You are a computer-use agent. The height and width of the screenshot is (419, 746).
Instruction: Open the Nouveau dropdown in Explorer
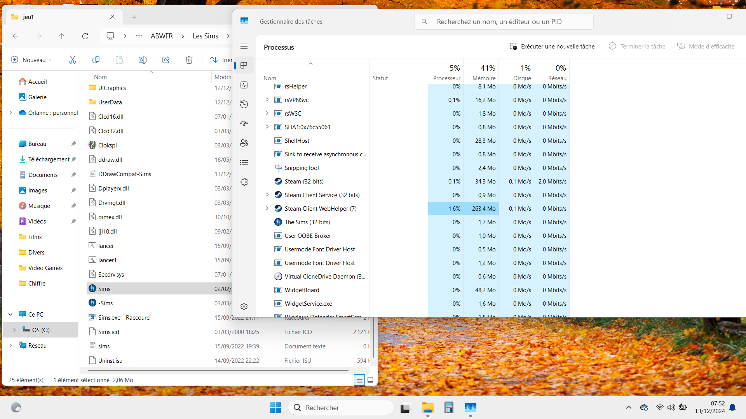pyautogui.click(x=31, y=60)
